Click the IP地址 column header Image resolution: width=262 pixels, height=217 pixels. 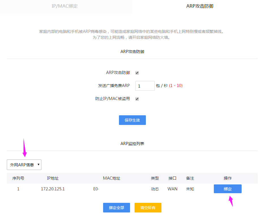click(x=53, y=178)
